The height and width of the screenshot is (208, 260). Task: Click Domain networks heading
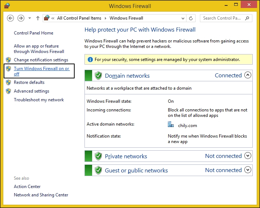[127, 76]
